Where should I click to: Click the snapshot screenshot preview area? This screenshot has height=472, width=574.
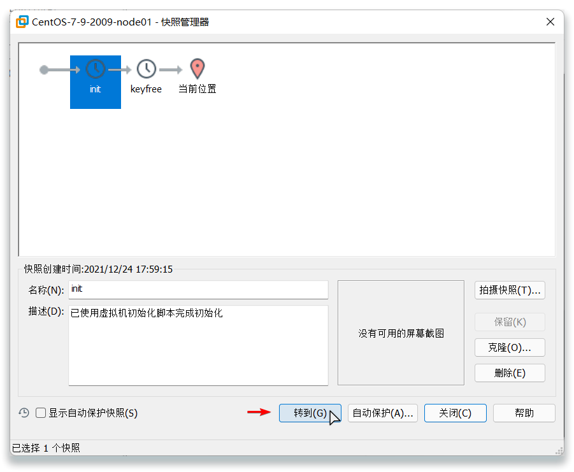tap(401, 333)
